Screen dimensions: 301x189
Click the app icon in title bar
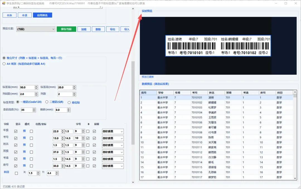[3, 3]
